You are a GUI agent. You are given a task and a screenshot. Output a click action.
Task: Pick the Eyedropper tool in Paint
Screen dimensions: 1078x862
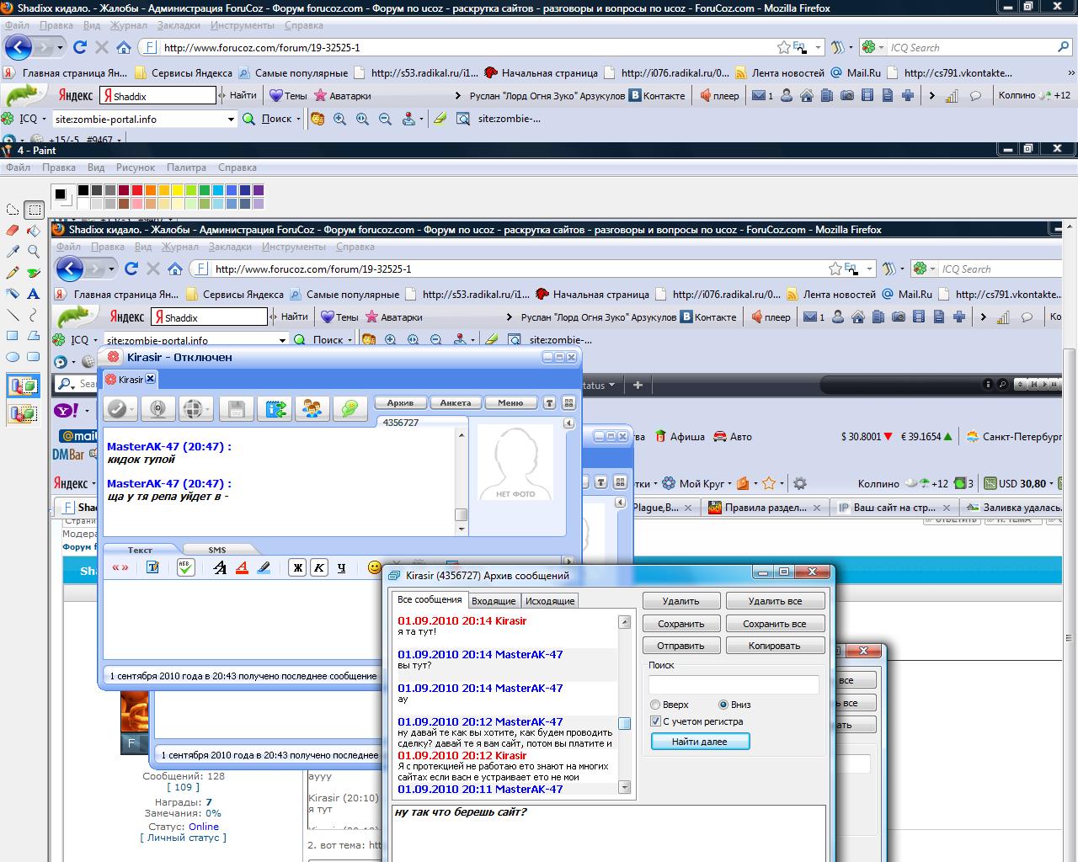pyautogui.click(x=13, y=251)
